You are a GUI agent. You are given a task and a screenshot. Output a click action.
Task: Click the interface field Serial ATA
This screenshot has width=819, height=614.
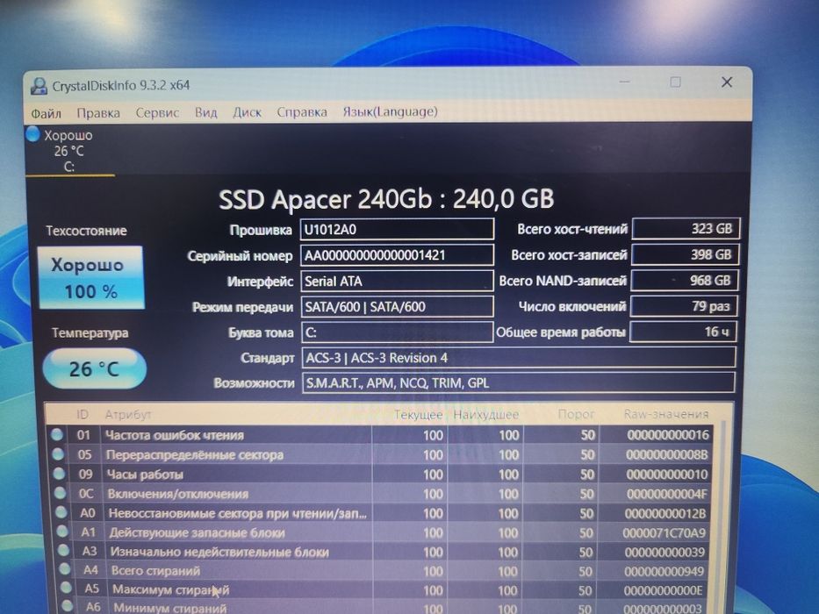(x=397, y=281)
